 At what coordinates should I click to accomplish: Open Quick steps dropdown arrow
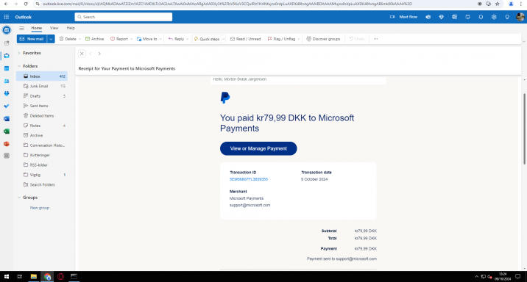[223, 39]
